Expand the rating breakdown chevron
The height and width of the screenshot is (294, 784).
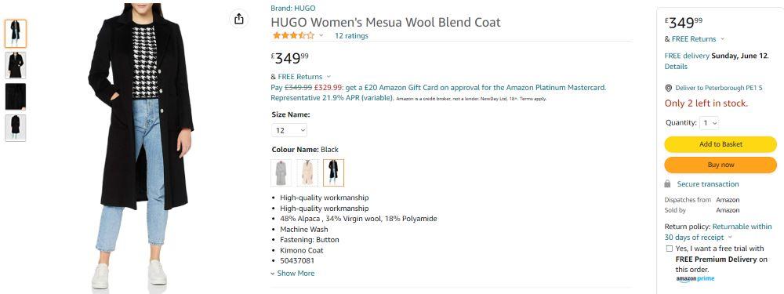[x=321, y=35]
